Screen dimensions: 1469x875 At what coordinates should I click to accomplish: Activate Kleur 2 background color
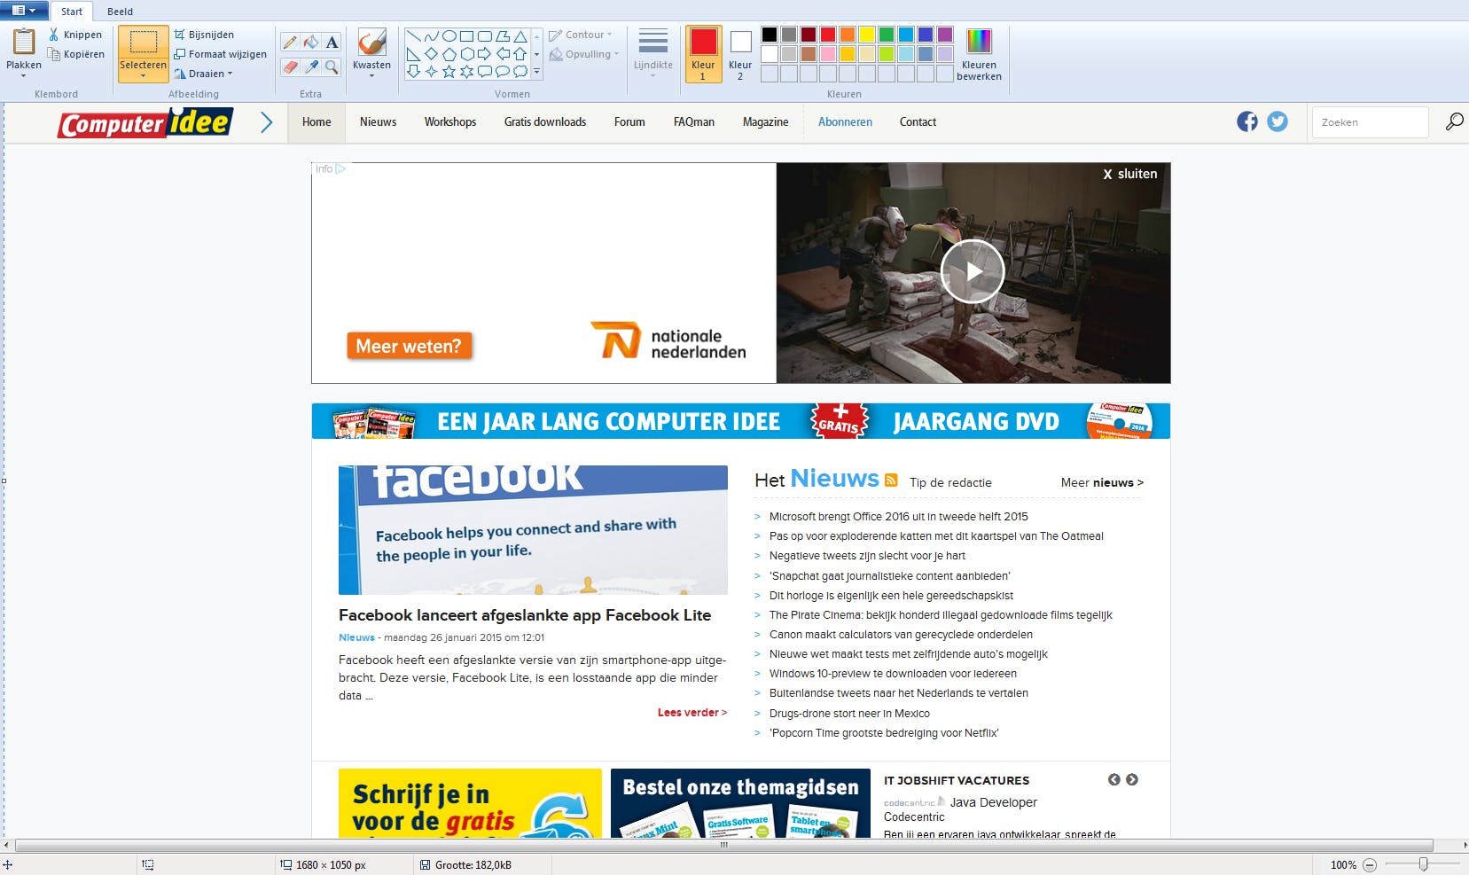coord(740,54)
